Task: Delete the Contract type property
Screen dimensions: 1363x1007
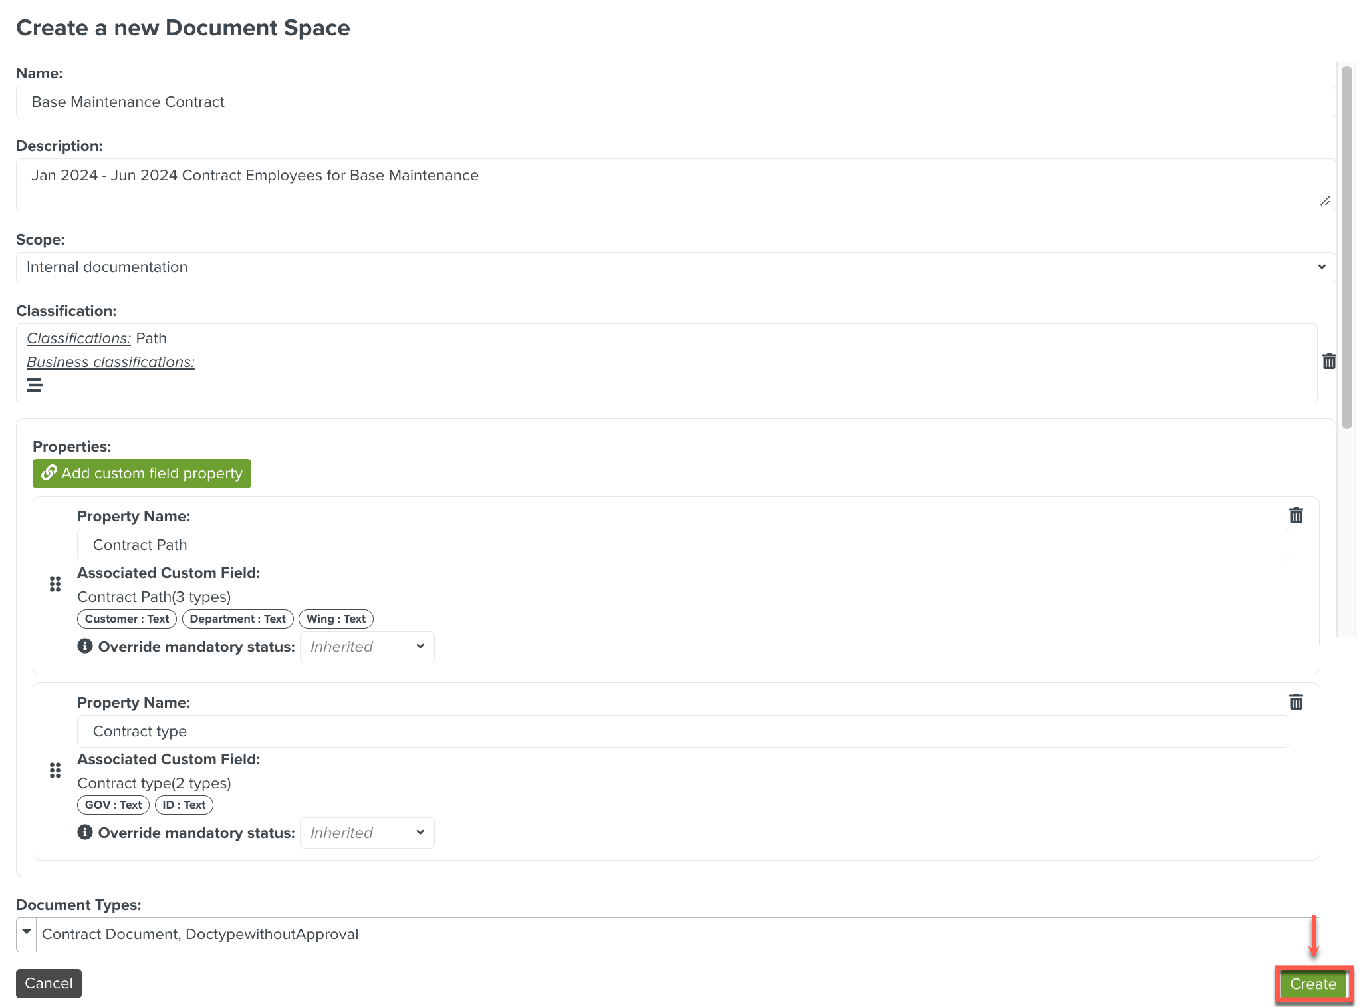Action: 1295,702
